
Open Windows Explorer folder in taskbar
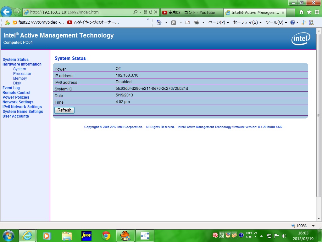click(x=67, y=236)
